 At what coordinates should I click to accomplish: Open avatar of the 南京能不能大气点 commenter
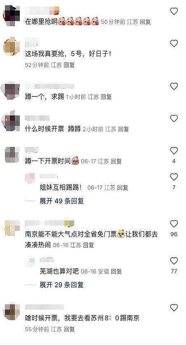(12, 228)
